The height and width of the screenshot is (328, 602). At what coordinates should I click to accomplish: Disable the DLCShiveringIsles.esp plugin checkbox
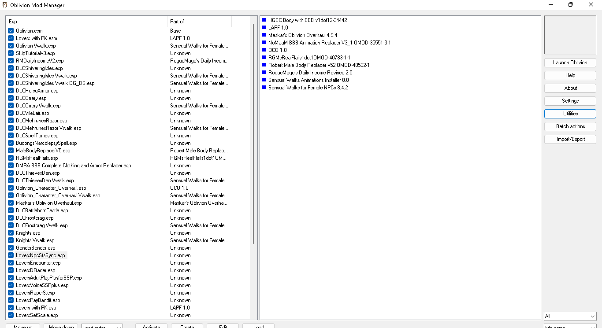coord(11,68)
